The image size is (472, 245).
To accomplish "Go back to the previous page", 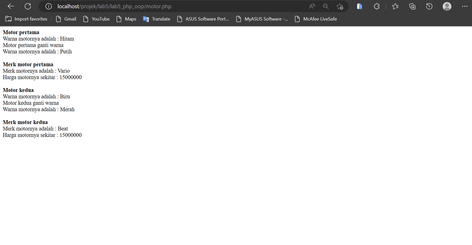I will pos(11,6).
